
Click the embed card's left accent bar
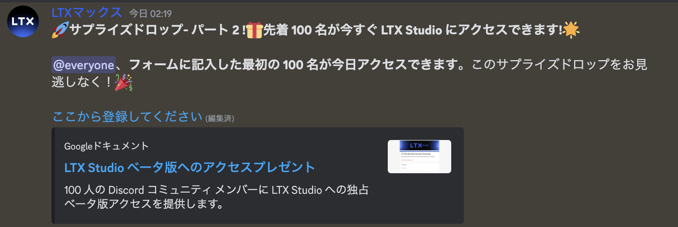pyautogui.click(x=53, y=176)
